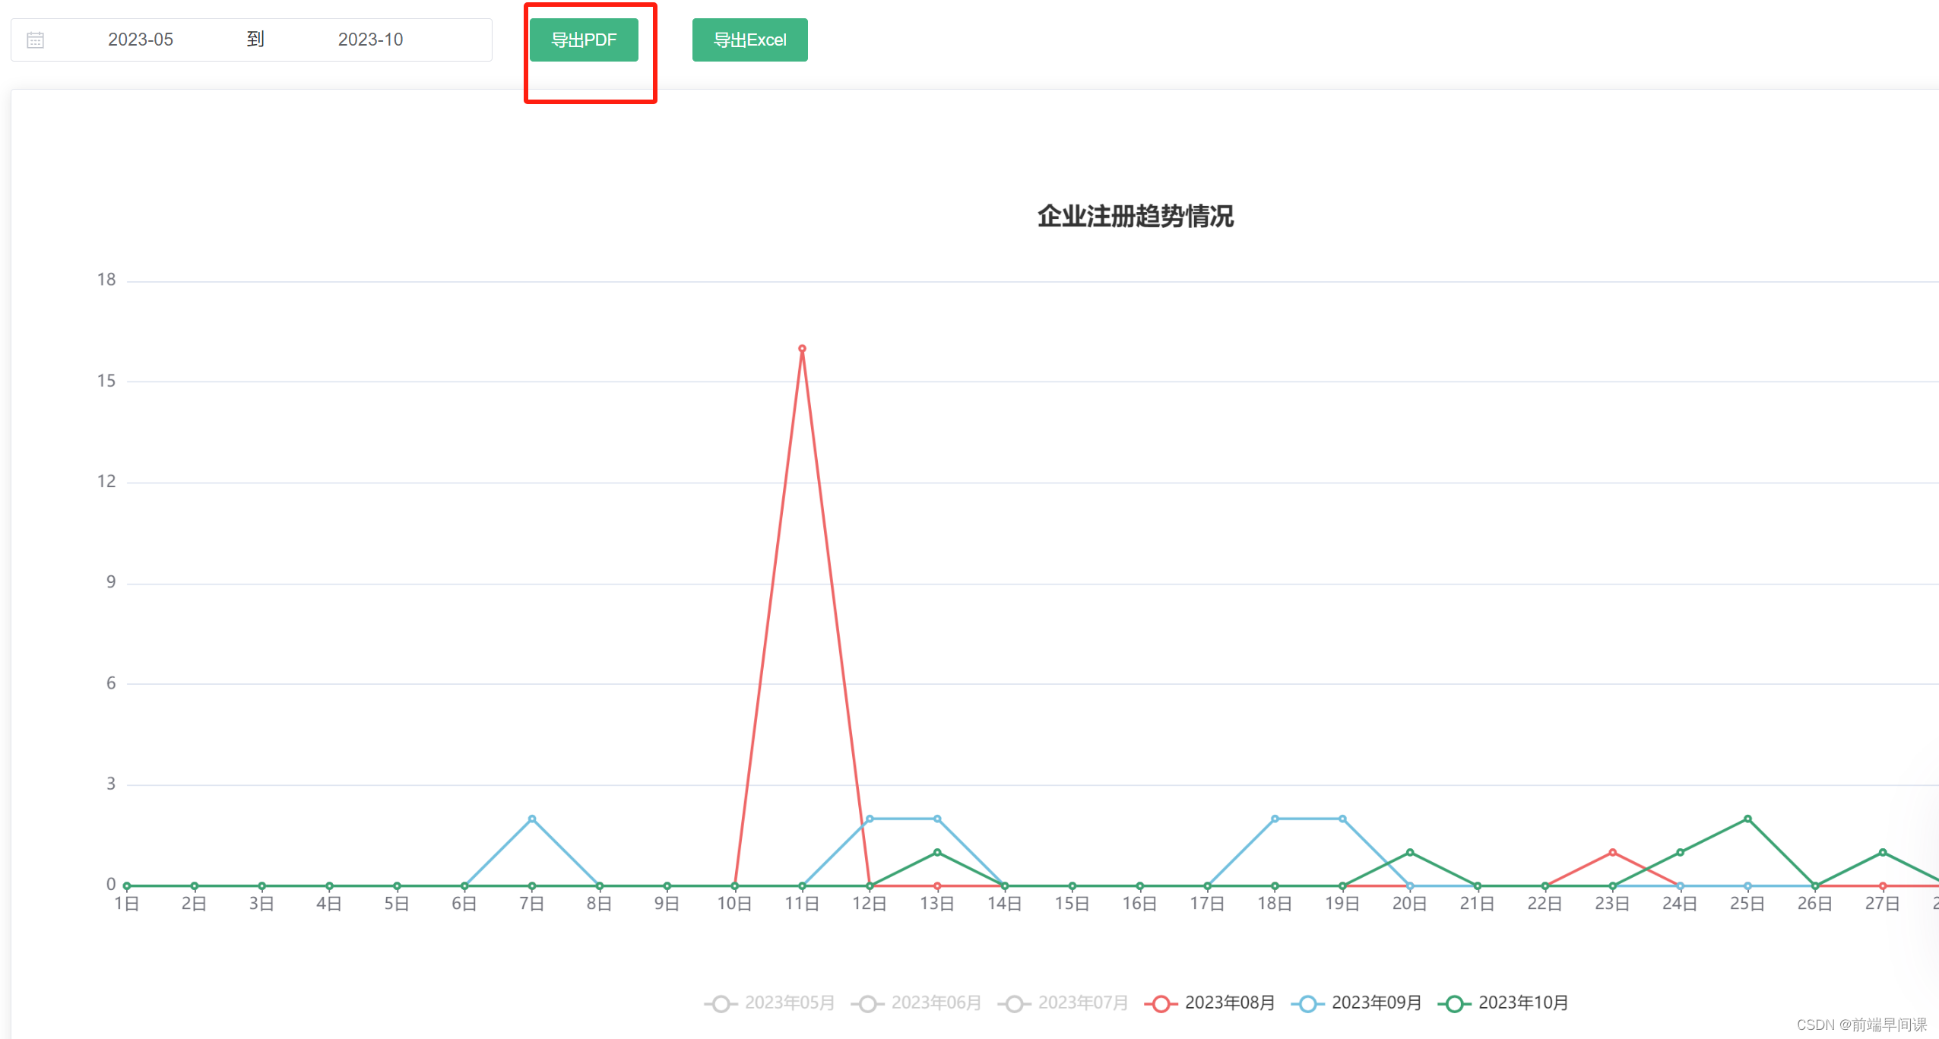
Task: Click the start date field showing 2023-05
Action: tap(141, 39)
